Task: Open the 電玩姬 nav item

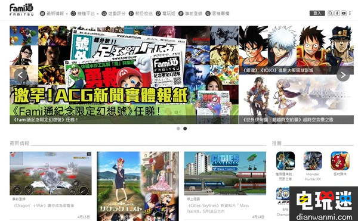Action: pyautogui.click(x=169, y=14)
